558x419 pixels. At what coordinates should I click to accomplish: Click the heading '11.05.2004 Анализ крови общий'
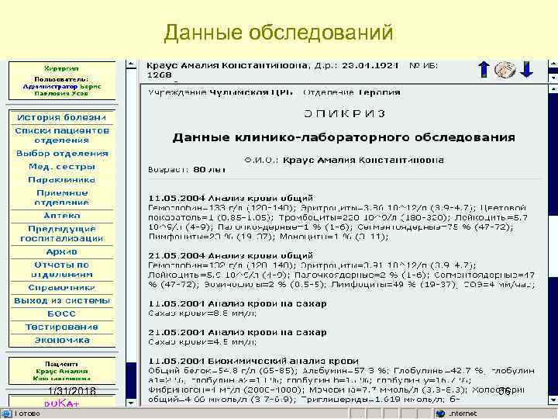231,198
